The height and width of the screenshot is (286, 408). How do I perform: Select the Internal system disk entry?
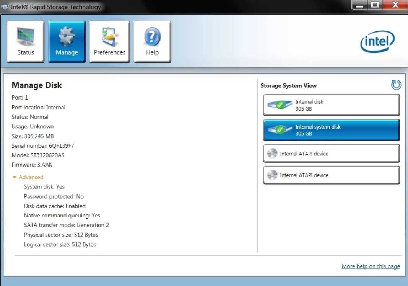pyautogui.click(x=332, y=130)
